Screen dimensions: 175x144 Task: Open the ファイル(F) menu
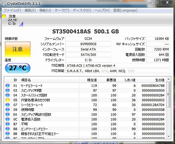pos(12,10)
